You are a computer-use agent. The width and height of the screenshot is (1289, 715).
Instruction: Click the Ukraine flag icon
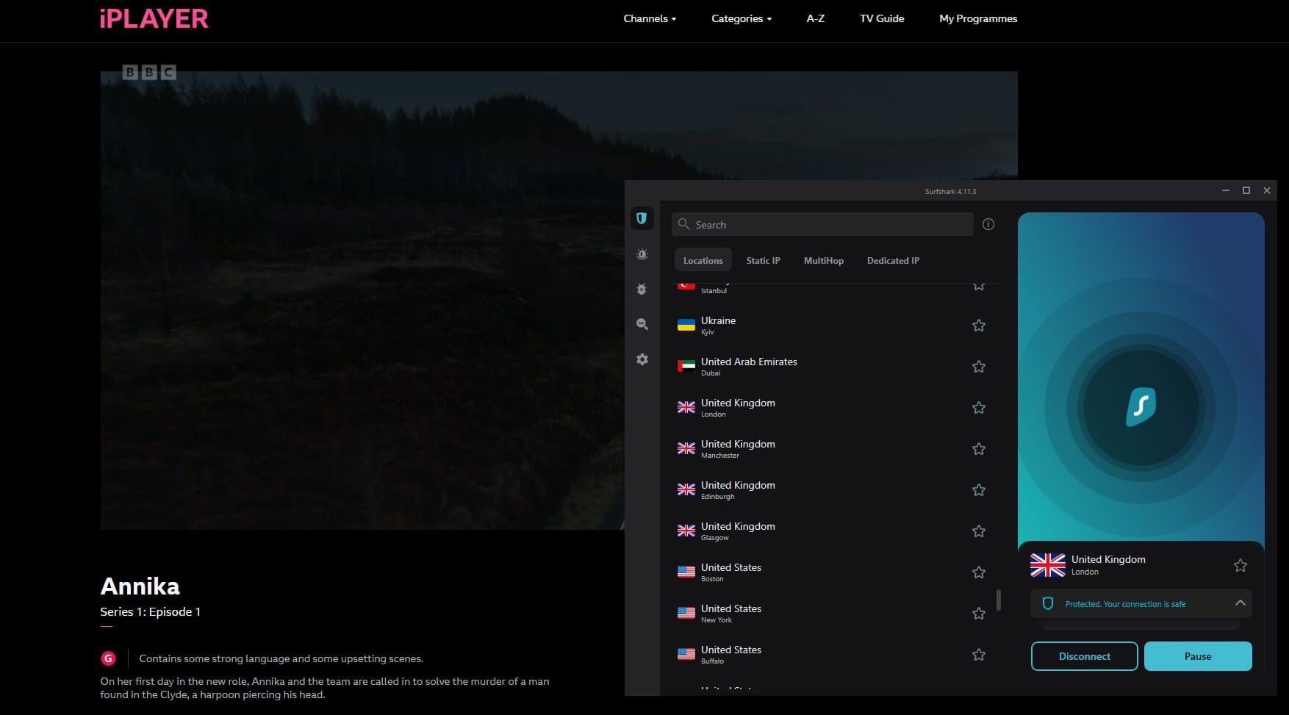(x=686, y=325)
